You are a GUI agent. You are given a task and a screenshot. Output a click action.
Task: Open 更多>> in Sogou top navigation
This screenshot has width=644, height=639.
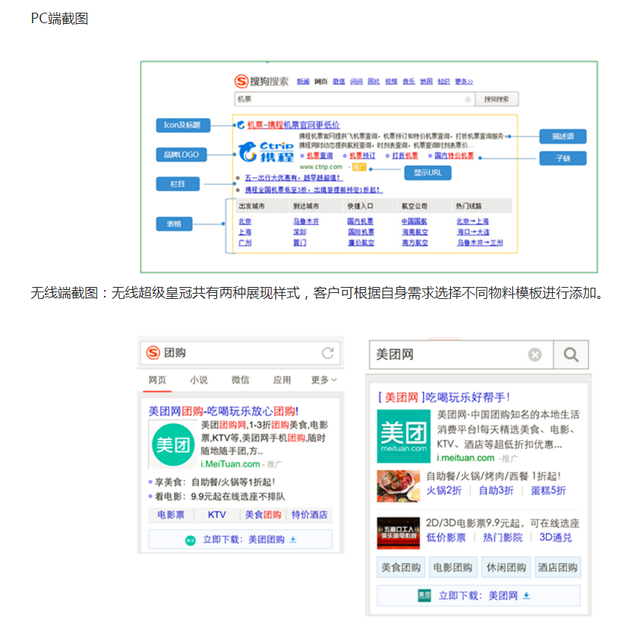point(464,81)
